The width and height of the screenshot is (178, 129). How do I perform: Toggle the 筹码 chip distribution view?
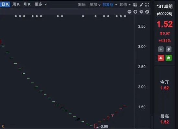click(x=82, y=5)
